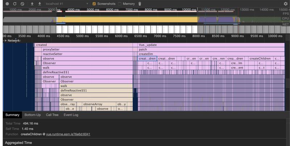Image resolution: width=290 pixels, height=146 pixels.
Task: Expand the Network track section
Action: pyautogui.click(x=5, y=41)
